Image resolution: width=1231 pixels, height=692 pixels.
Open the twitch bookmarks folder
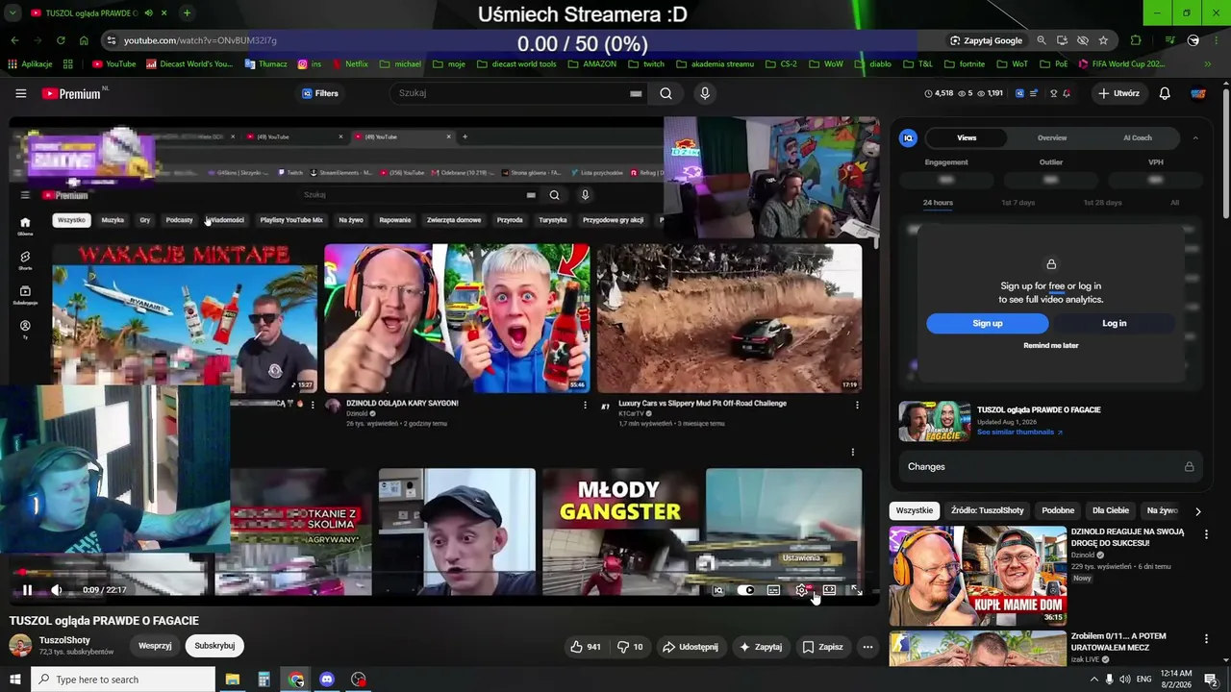(x=645, y=64)
